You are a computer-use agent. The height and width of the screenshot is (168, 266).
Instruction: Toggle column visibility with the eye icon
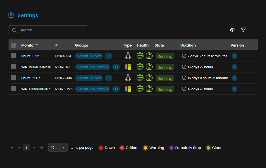pos(232,30)
